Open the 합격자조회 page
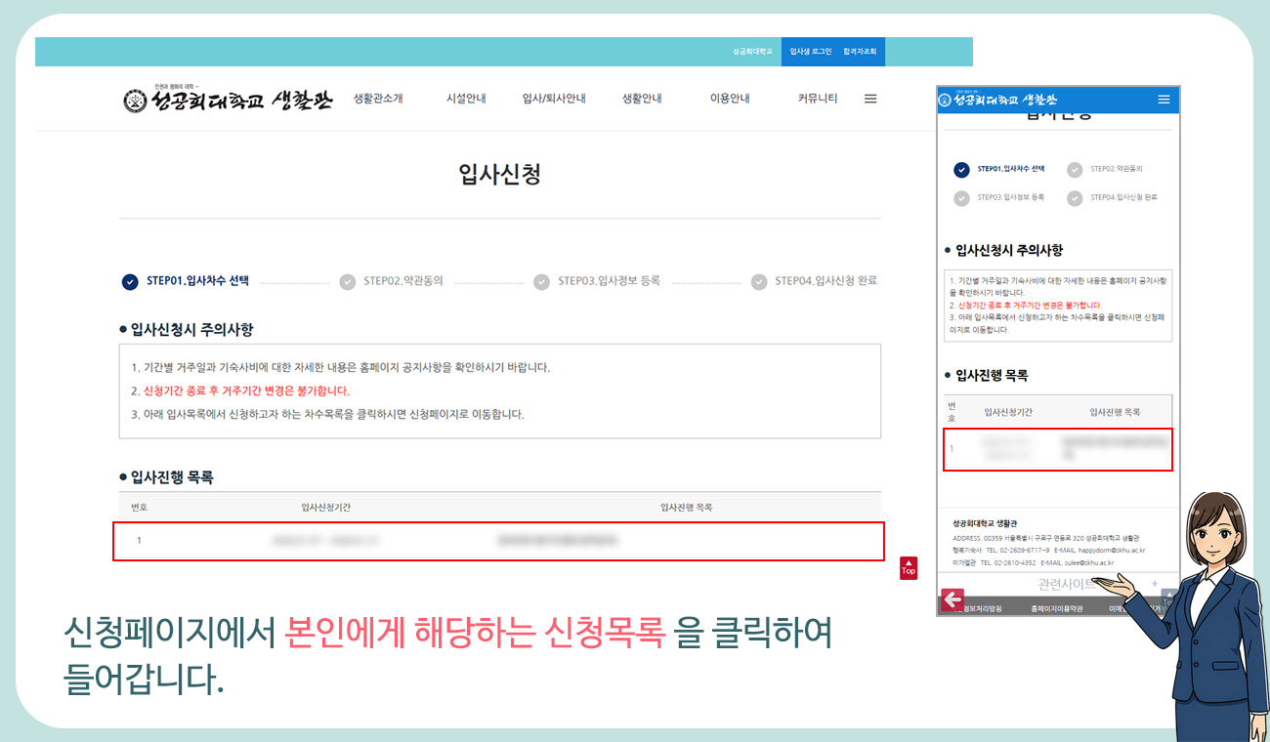 tap(860, 52)
